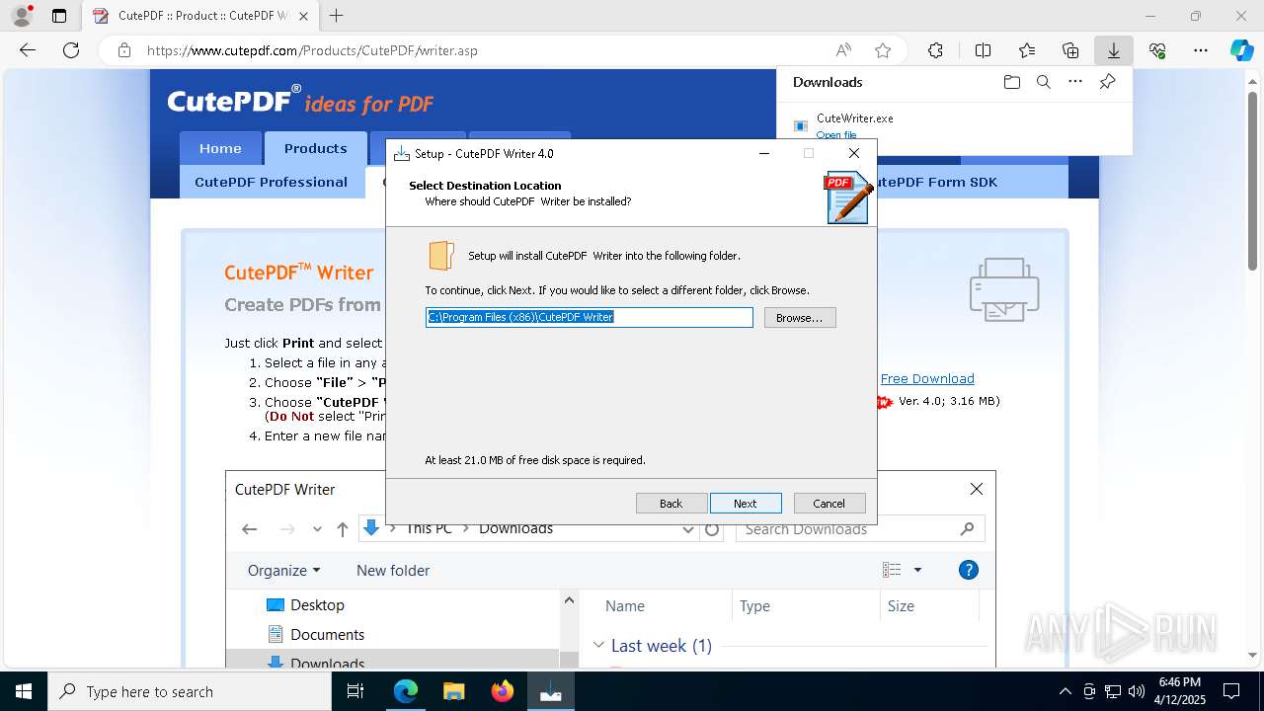Close the CutePDF browser tab
Viewport: 1264px width, 711px height.
303,16
